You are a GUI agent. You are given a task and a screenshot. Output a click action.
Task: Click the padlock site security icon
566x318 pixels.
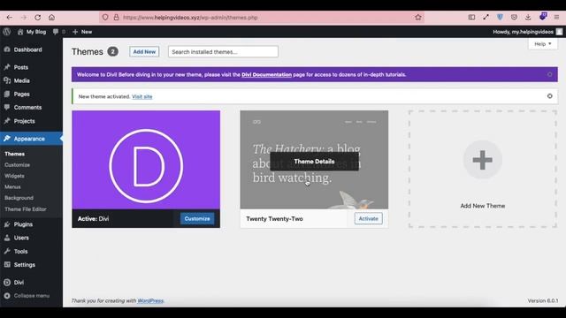[x=116, y=18]
